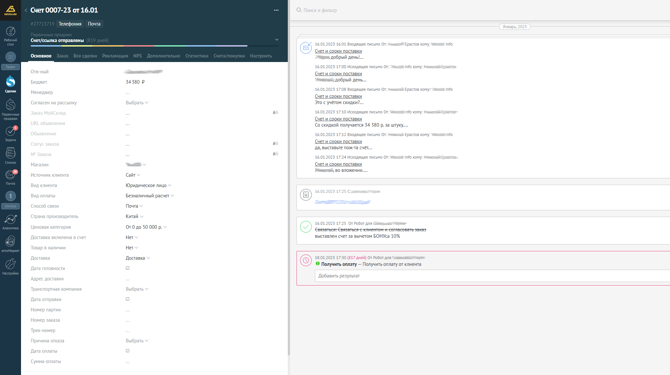Switch to the Заказ tab
670x375 pixels.
pyautogui.click(x=62, y=56)
